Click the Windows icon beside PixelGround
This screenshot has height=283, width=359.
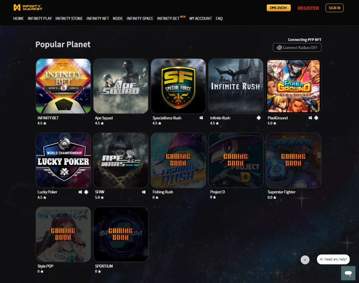(x=310, y=118)
